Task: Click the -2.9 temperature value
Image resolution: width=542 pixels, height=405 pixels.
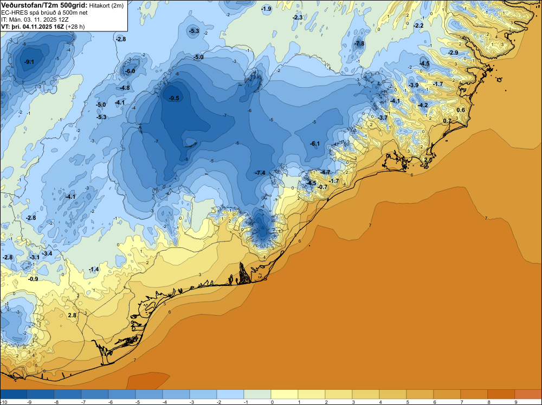Action: pos(453,53)
